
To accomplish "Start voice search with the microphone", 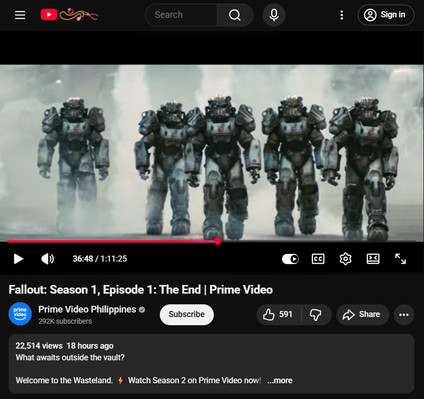I will coord(274,15).
